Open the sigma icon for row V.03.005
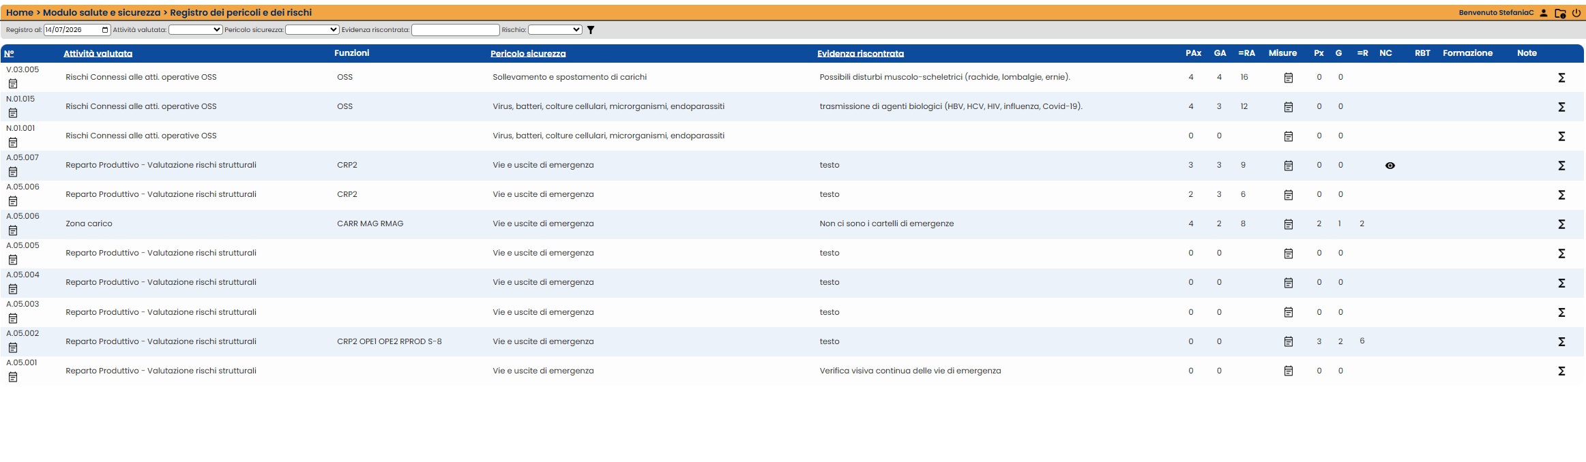This screenshot has height=462, width=1586. tap(1561, 78)
